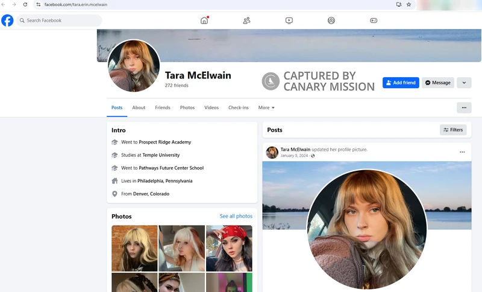Click the Facebook logo icon
482x292 pixels.
tap(7, 21)
